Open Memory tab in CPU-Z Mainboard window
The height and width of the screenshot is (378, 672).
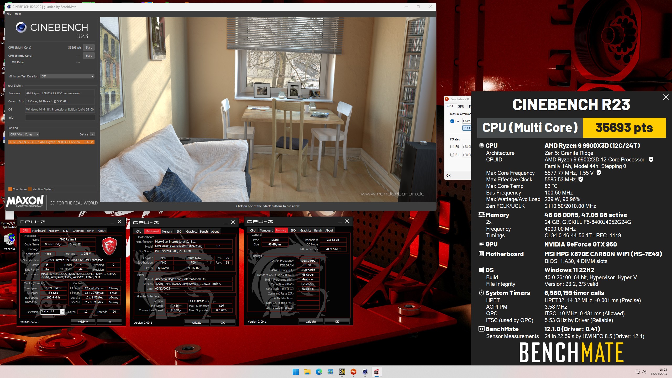click(x=167, y=232)
